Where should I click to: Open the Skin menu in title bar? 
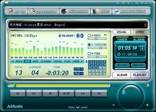click(x=33, y=2)
